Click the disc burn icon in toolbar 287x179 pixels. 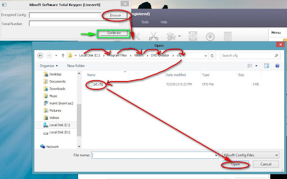(x=210, y=37)
